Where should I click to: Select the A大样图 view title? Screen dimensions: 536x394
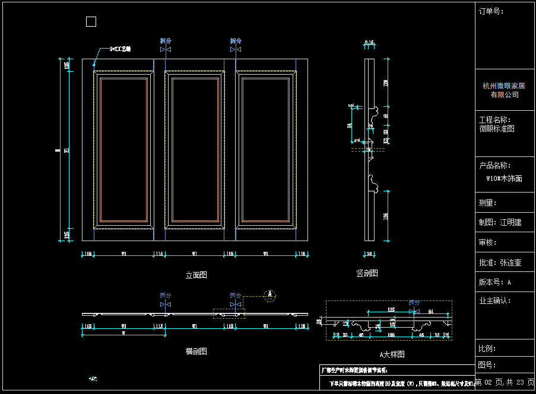pyautogui.click(x=392, y=354)
